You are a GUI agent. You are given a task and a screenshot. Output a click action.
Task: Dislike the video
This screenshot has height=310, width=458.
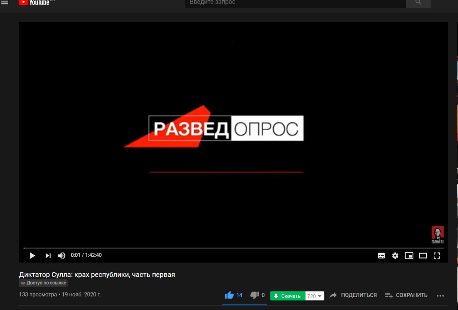click(x=258, y=295)
